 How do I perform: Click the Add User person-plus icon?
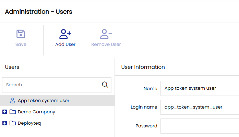click(x=65, y=34)
